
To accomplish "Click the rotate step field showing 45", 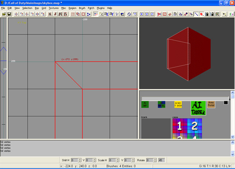I will click(161, 160).
